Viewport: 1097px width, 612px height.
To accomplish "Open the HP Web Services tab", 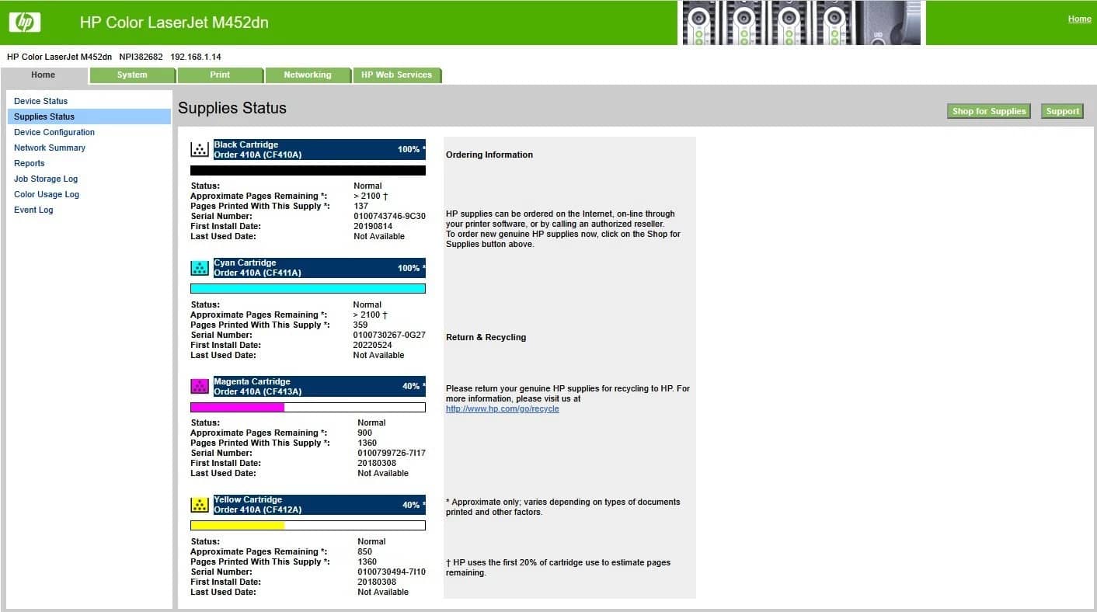I will tap(396, 75).
